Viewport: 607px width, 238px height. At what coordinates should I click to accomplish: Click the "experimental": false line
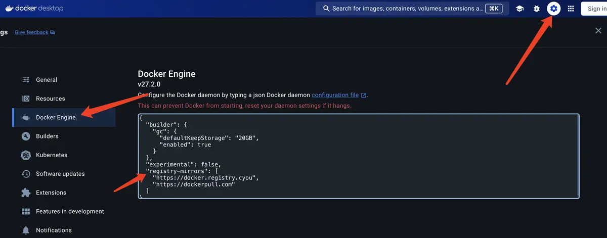[184, 165]
